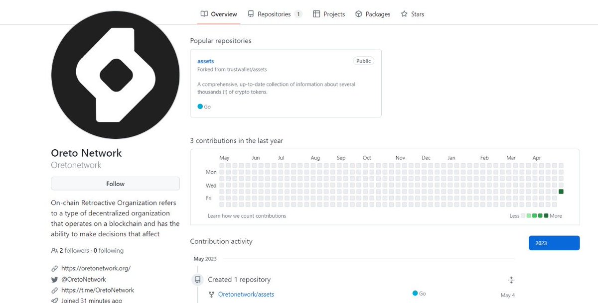
Task: Click the 'Popular repositories' heading
Action: [x=221, y=41]
